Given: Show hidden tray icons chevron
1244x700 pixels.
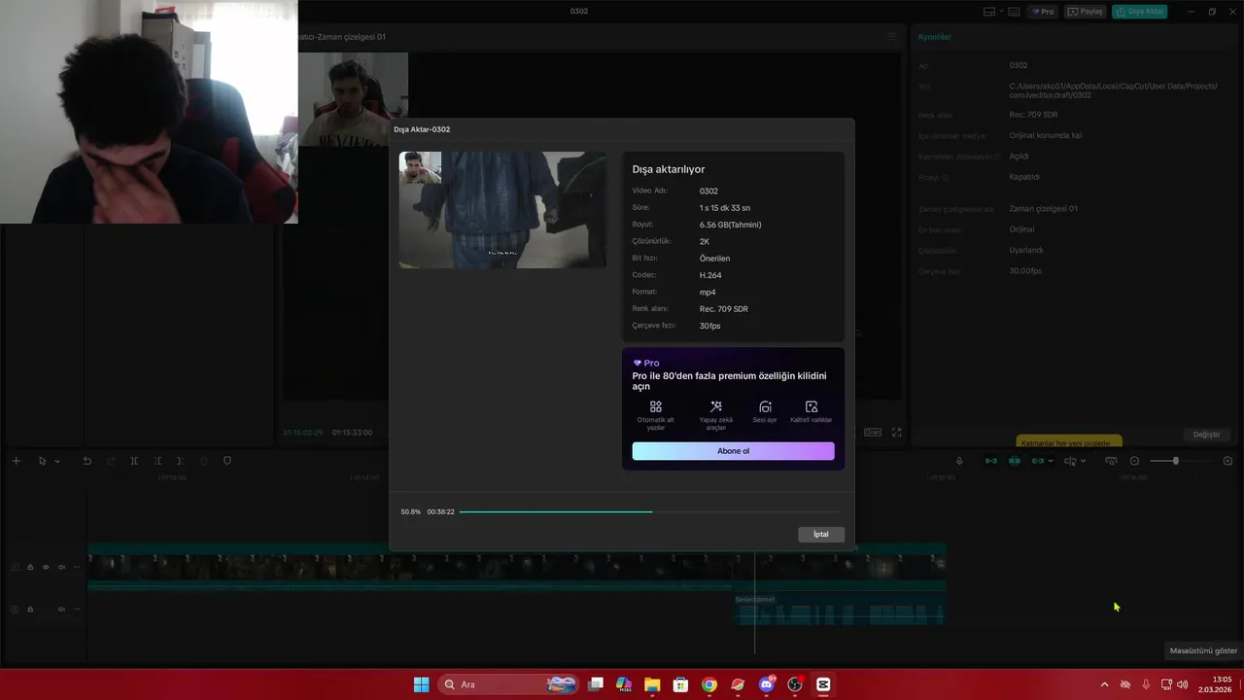Looking at the screenshot, I should (x=1104, y=684).
